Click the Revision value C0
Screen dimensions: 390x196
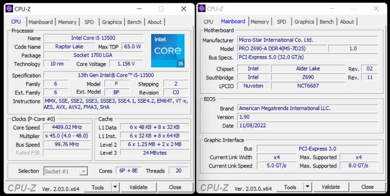[176, 93]
